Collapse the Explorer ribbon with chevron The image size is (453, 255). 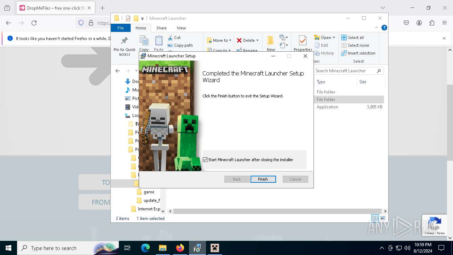coord(377,28)
